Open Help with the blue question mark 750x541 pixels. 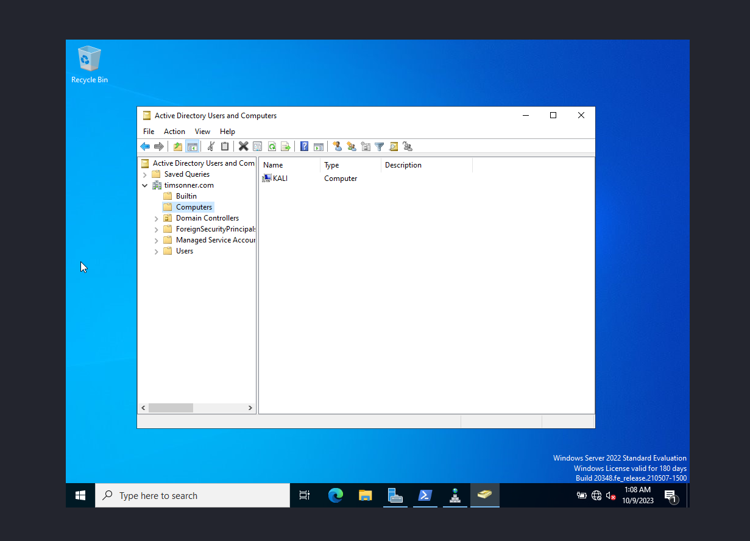[x=304, y=146]
